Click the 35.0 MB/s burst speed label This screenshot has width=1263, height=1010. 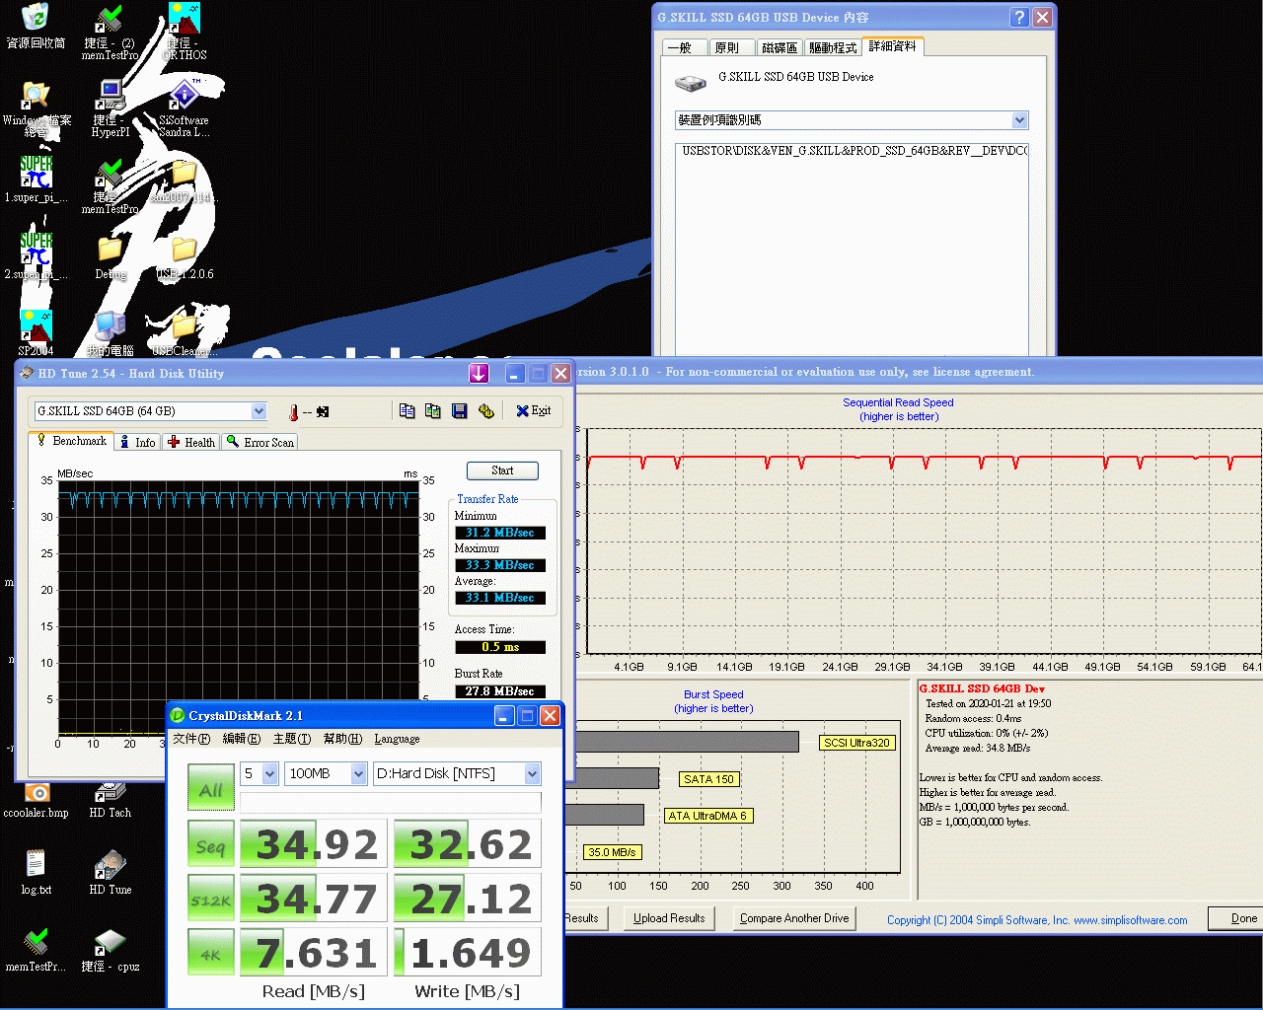(x=612, y=852)
